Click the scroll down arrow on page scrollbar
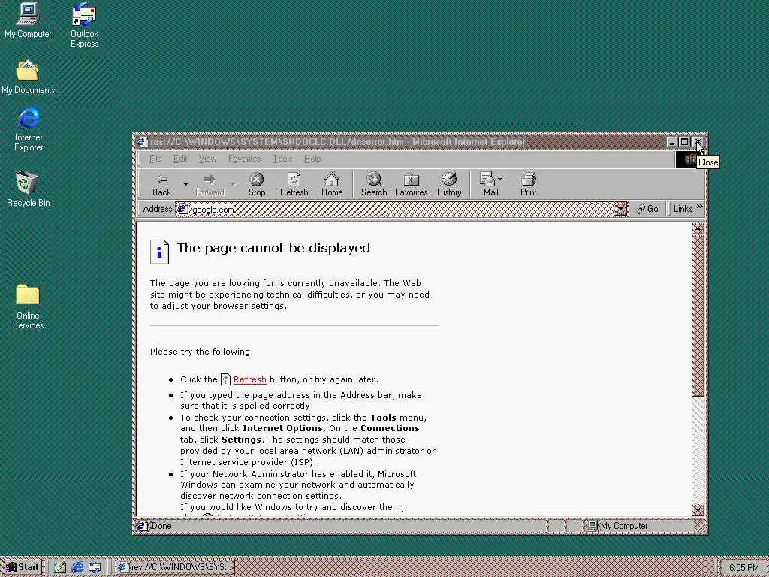Screen dimensions: 769x577 tap(698, 510)
